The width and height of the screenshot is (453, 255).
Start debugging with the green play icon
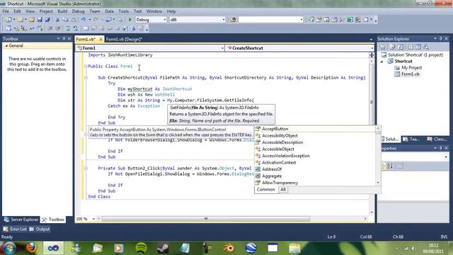130,20
